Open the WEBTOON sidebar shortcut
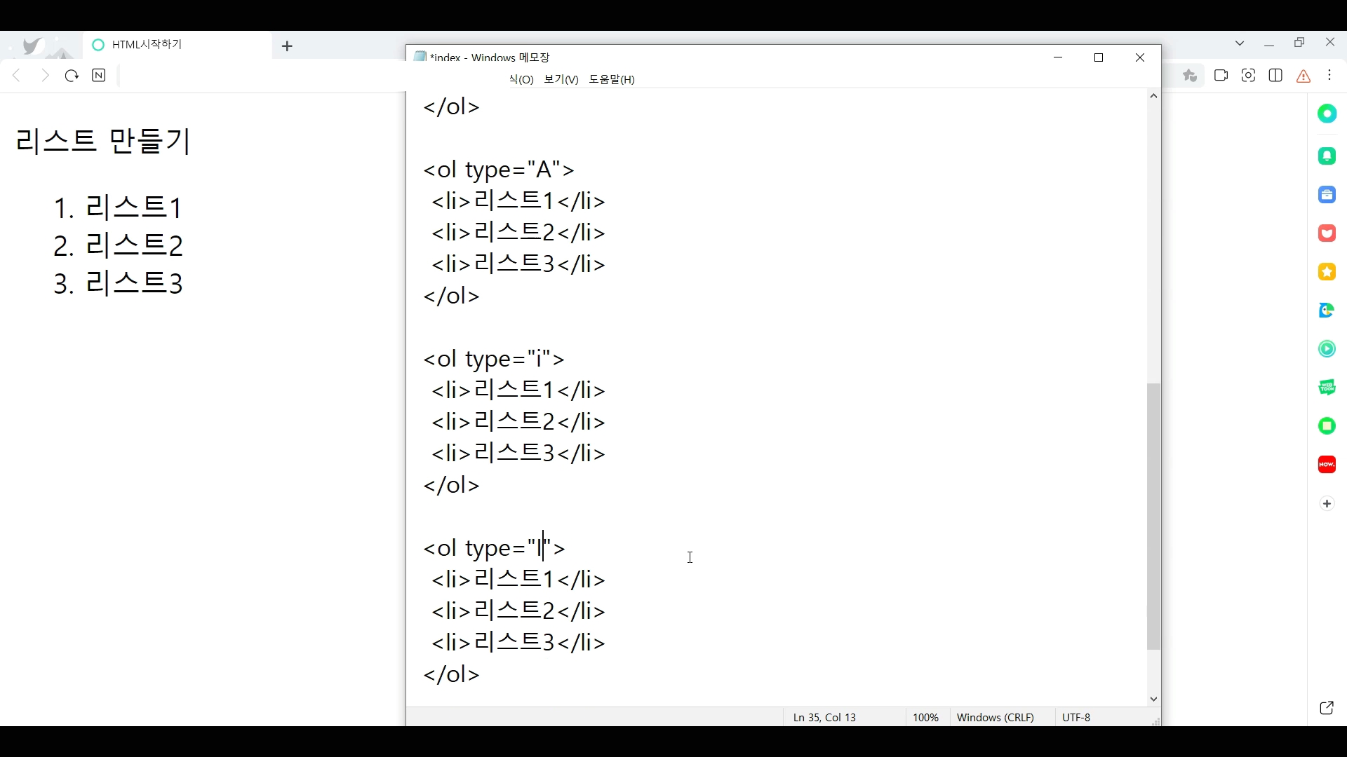 (1327, 388)
